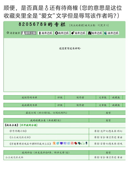129x169 pixels.
Task: Click the teal book badge marked 尚未达成
Action: coord(111,33)
